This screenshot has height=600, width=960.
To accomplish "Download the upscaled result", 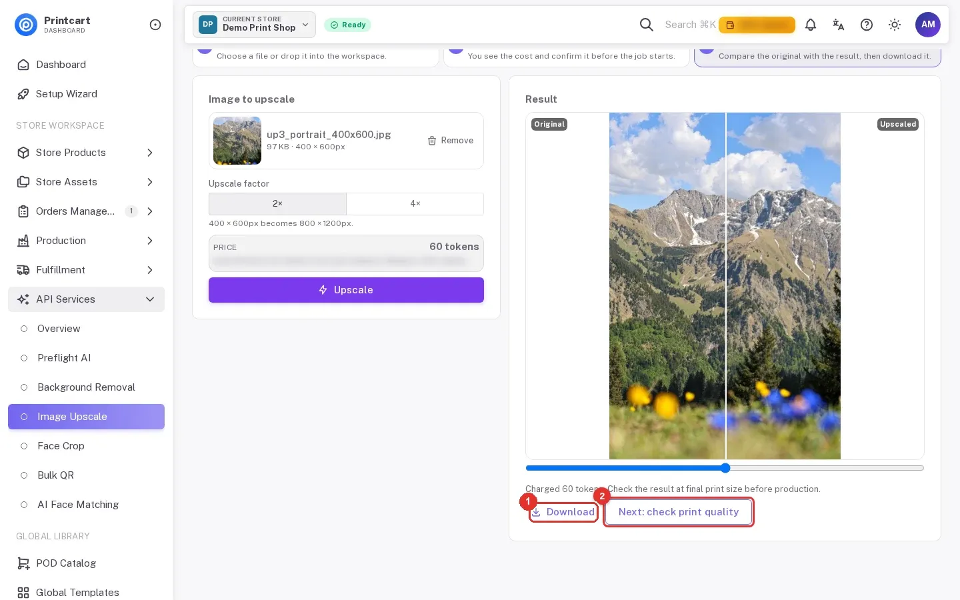I will (564, 512).
